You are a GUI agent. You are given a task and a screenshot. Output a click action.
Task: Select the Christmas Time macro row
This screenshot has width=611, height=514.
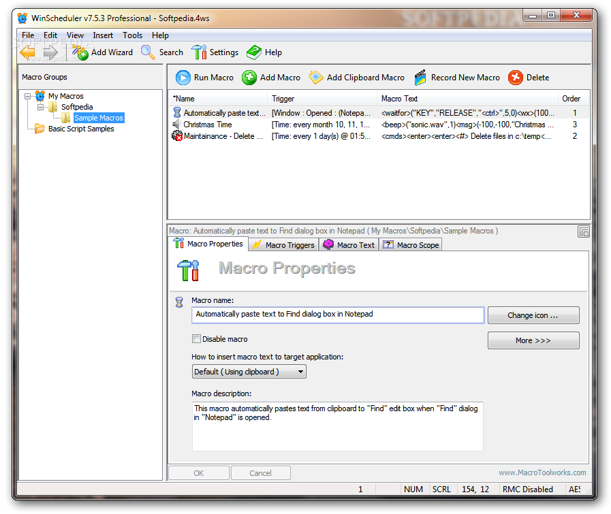pos(379,125)
